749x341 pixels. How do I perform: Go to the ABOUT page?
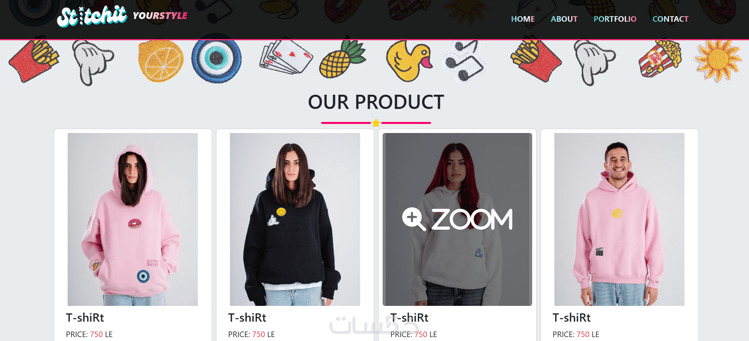(x=564, y=19)
